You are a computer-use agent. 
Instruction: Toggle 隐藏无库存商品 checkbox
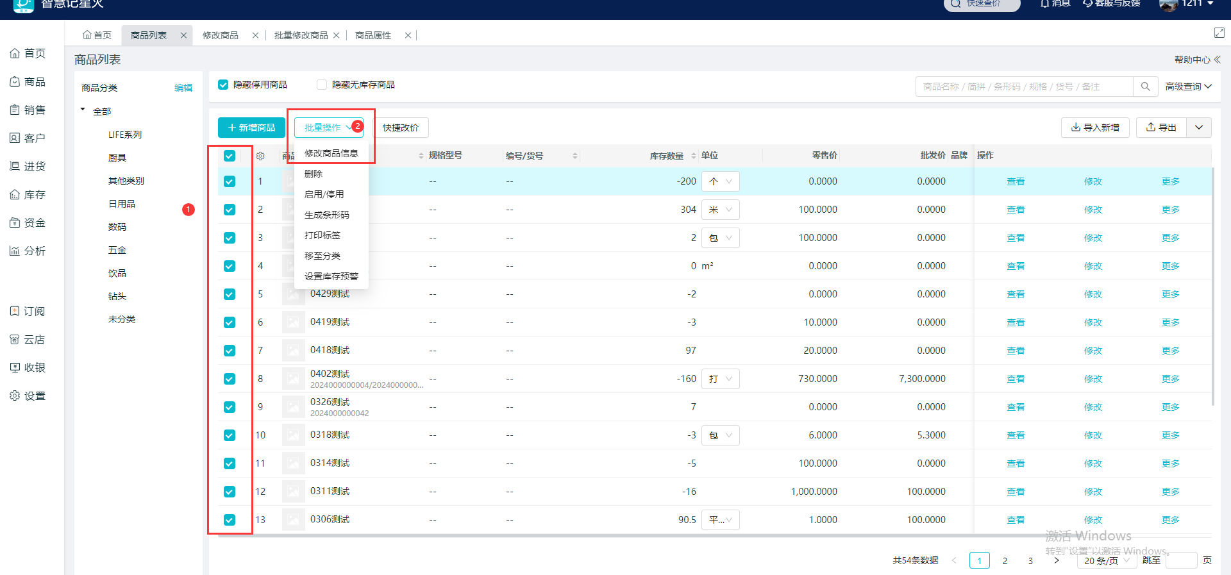click(322, 85)
